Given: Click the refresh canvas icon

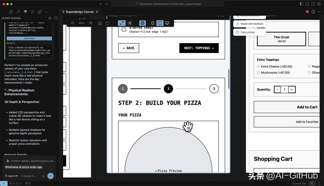Looking at the screenshot, I should point(107,23).
